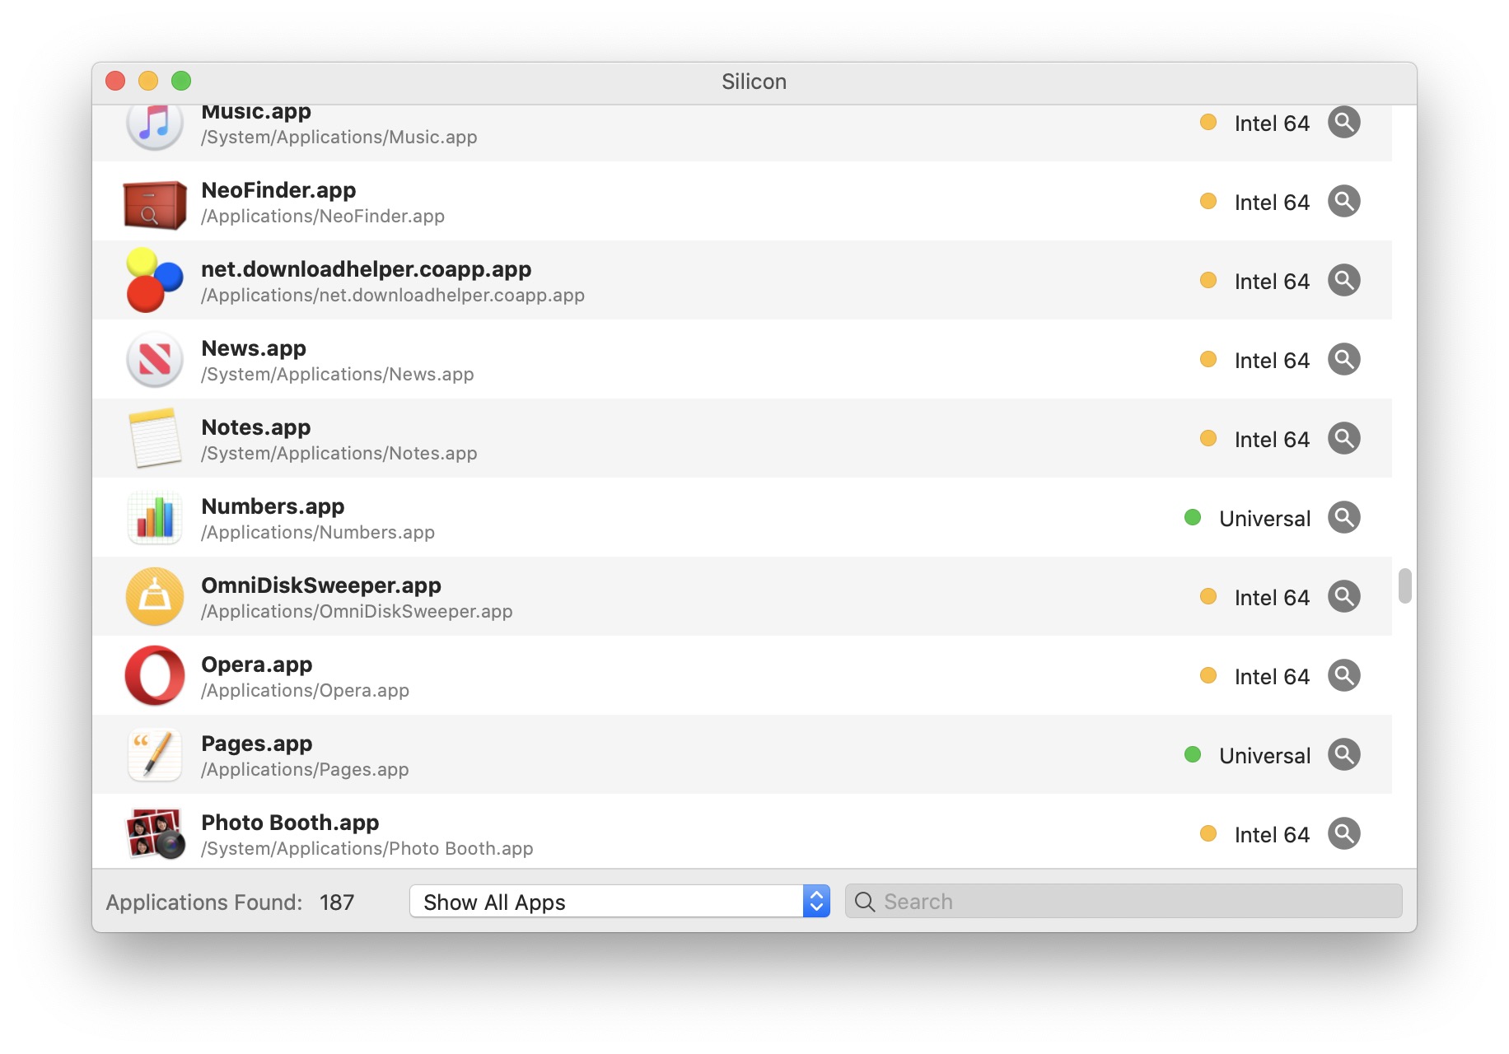Viewport: 1509px width, 1054px height.
Task: Click the green status dot for Numbers.app
Action: [1193, 517]
